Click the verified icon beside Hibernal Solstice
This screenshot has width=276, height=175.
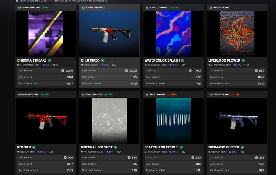tap(115, 147)
